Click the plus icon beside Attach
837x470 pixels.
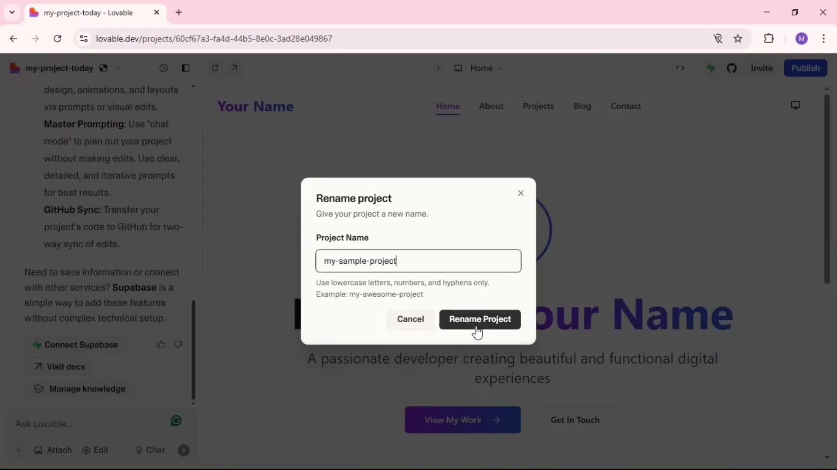click(x=18, y=450)
